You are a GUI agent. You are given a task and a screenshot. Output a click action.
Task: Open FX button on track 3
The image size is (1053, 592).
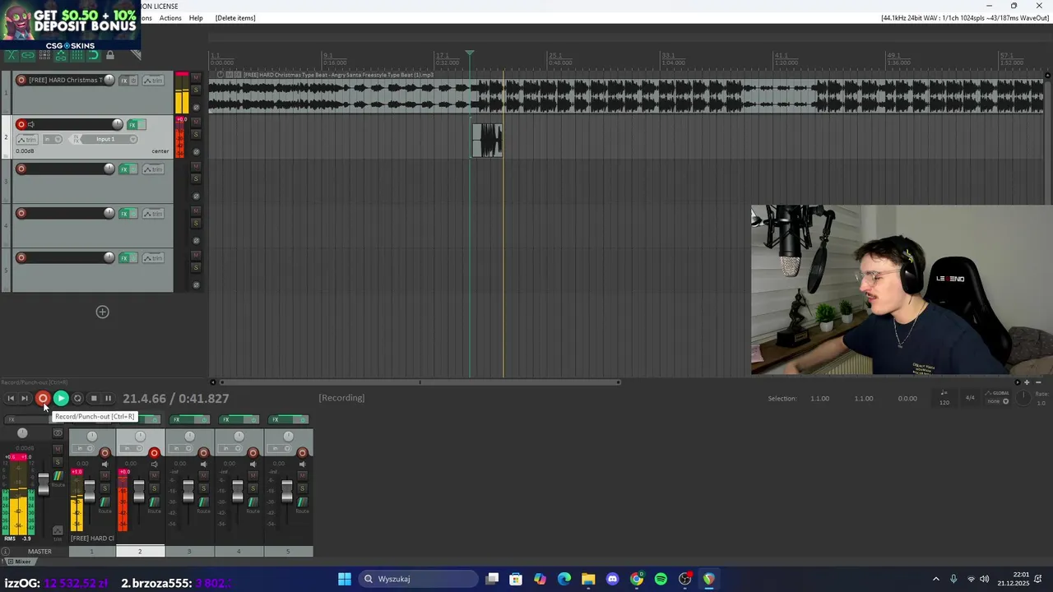click(124, 169)
